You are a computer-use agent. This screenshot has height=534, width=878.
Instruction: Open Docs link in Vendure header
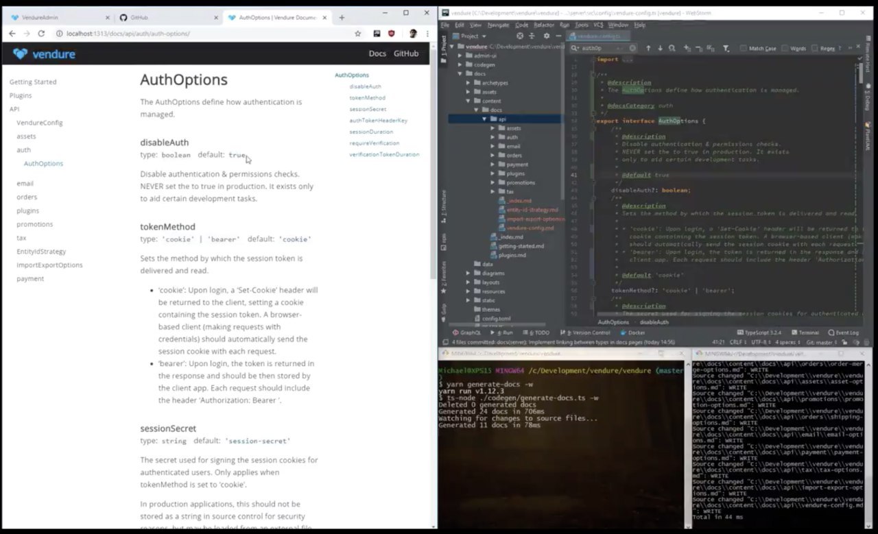[377, 53]
